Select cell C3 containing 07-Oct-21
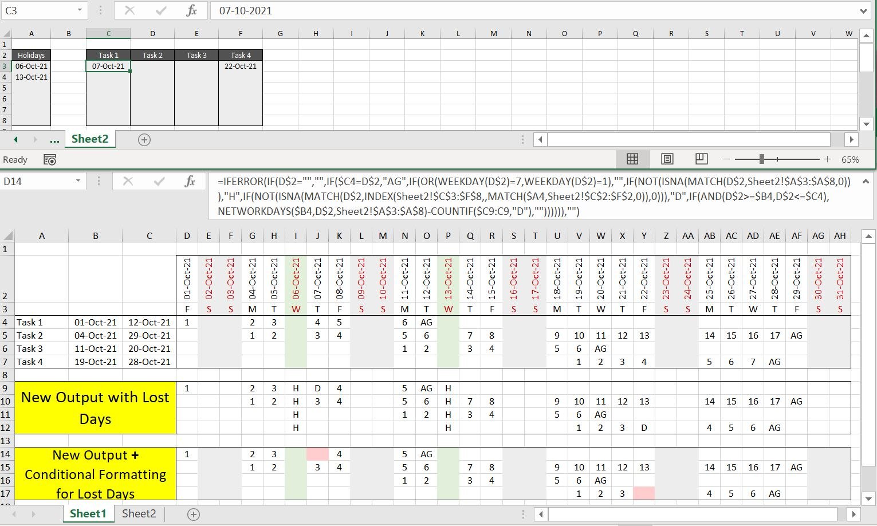This screenshot has height=526, width=877. point(108,66)
